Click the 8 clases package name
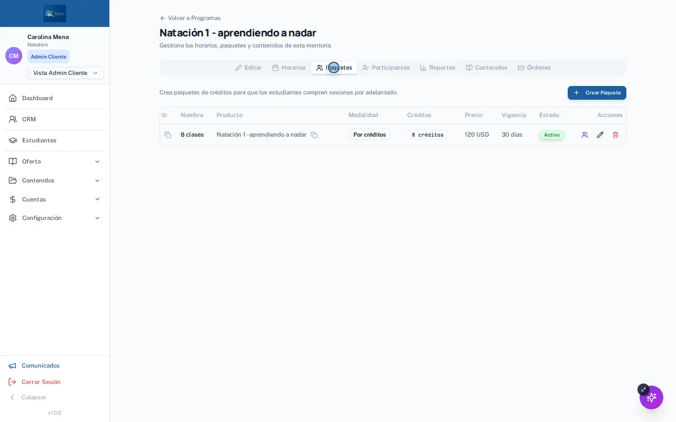The image size is (676, 422). [x=192, y=135]
